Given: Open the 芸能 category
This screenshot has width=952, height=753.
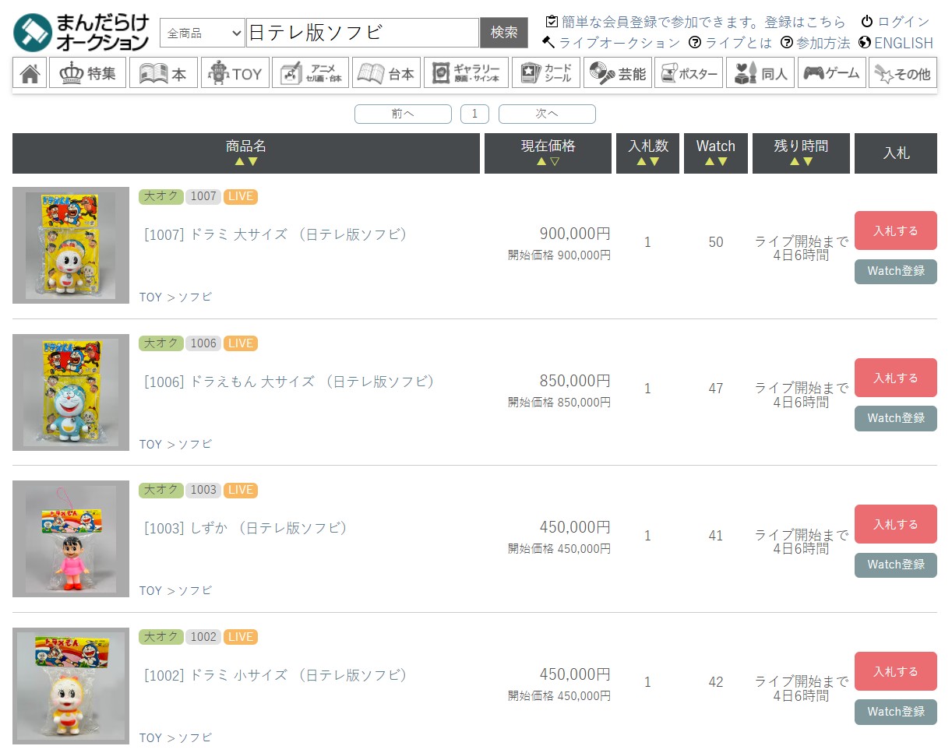Looking at the screenshot, I should click(617, 73).
